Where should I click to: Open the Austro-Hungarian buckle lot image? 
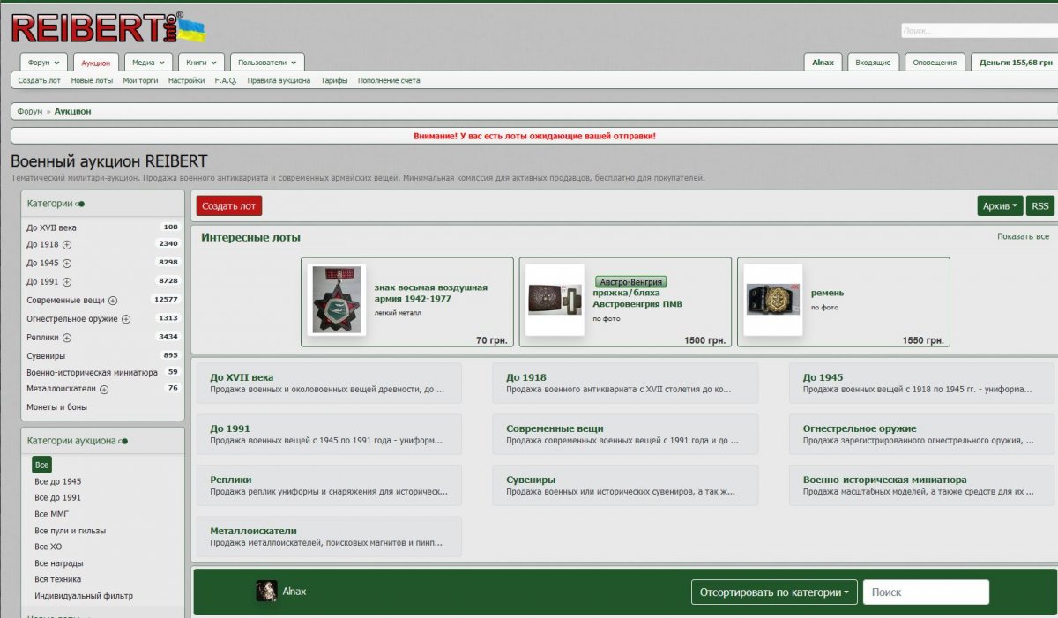point(555,300)
